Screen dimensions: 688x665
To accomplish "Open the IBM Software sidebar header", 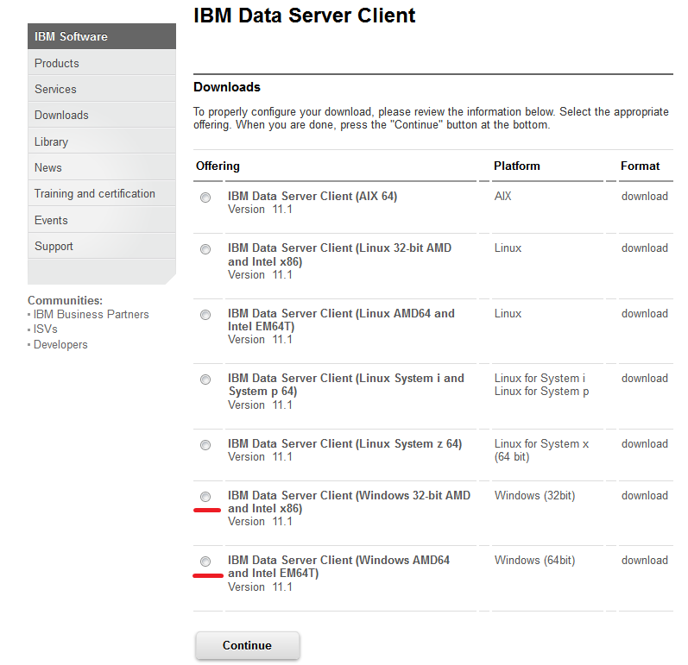I will pos(102,36).
